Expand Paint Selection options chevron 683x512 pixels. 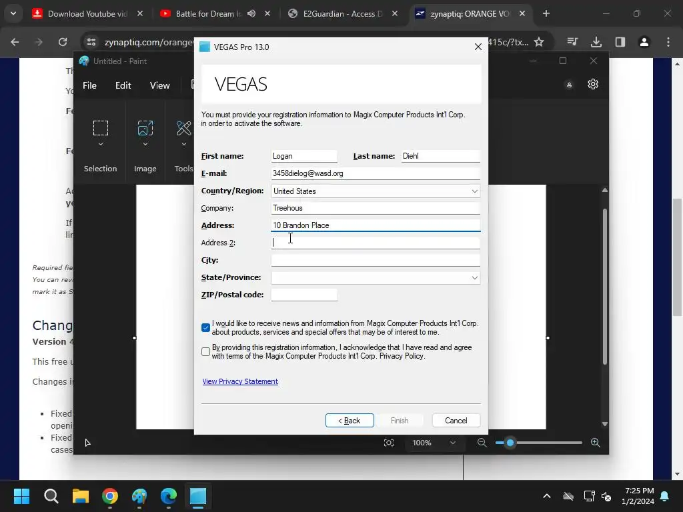coord(101,144)
